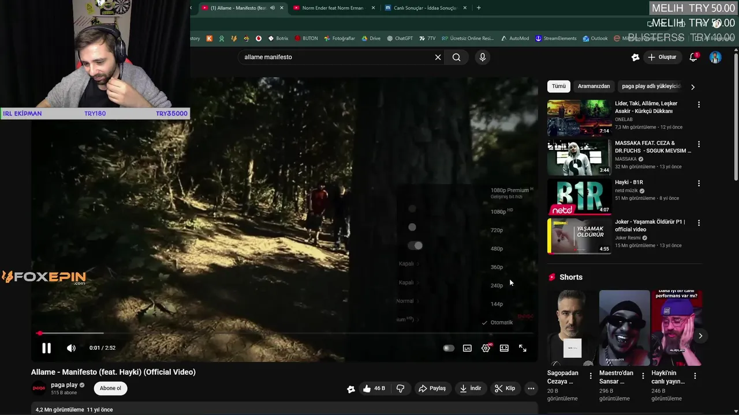Open Botrix bookmark
The image size is (739, 415).
[278, 39]
